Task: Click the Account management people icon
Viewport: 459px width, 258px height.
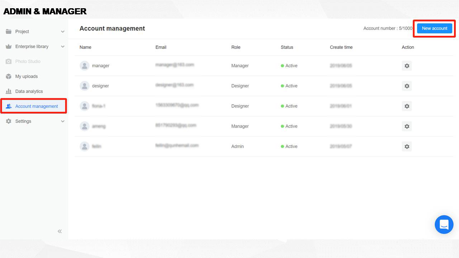Action: [x=9, y=106]
